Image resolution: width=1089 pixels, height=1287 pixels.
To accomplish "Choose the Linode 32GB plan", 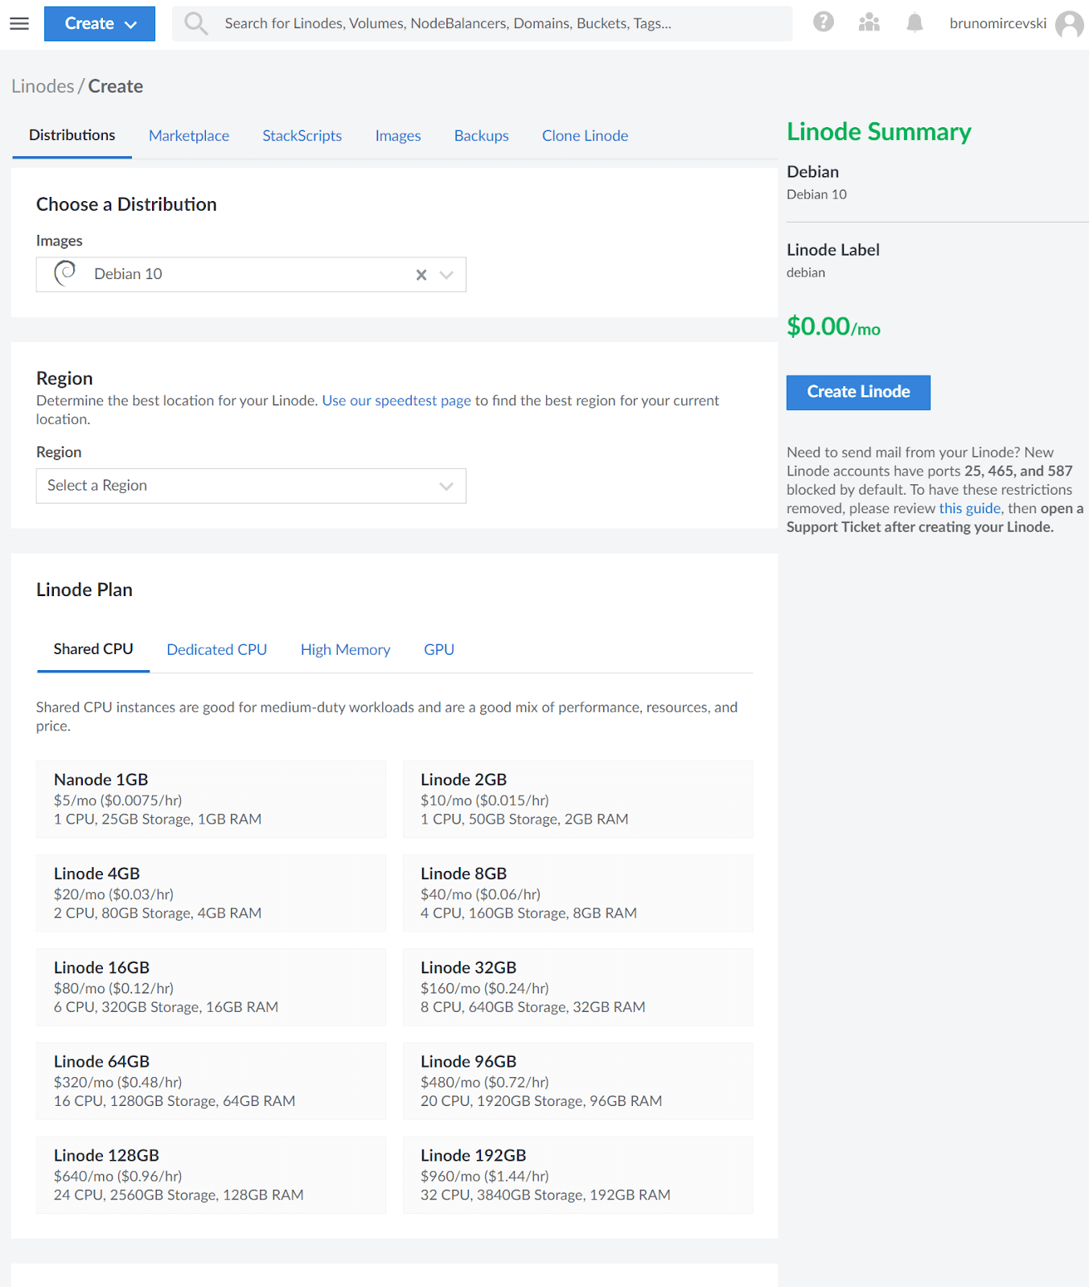I will tap(578, 988).
